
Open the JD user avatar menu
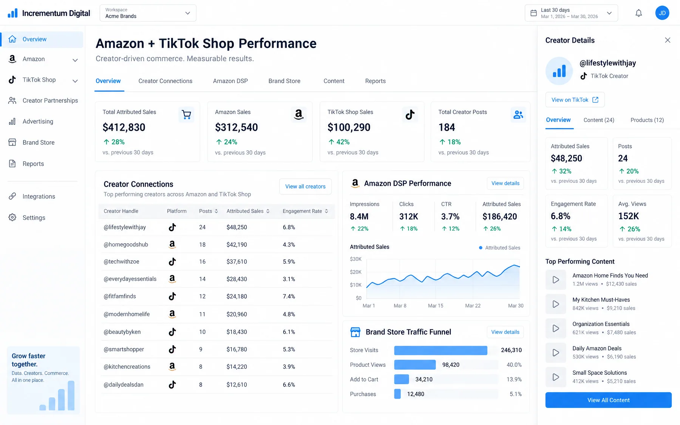tap(662, 13)
